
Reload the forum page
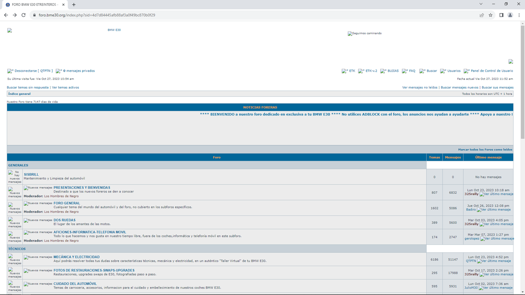click(x=24, y=15)
